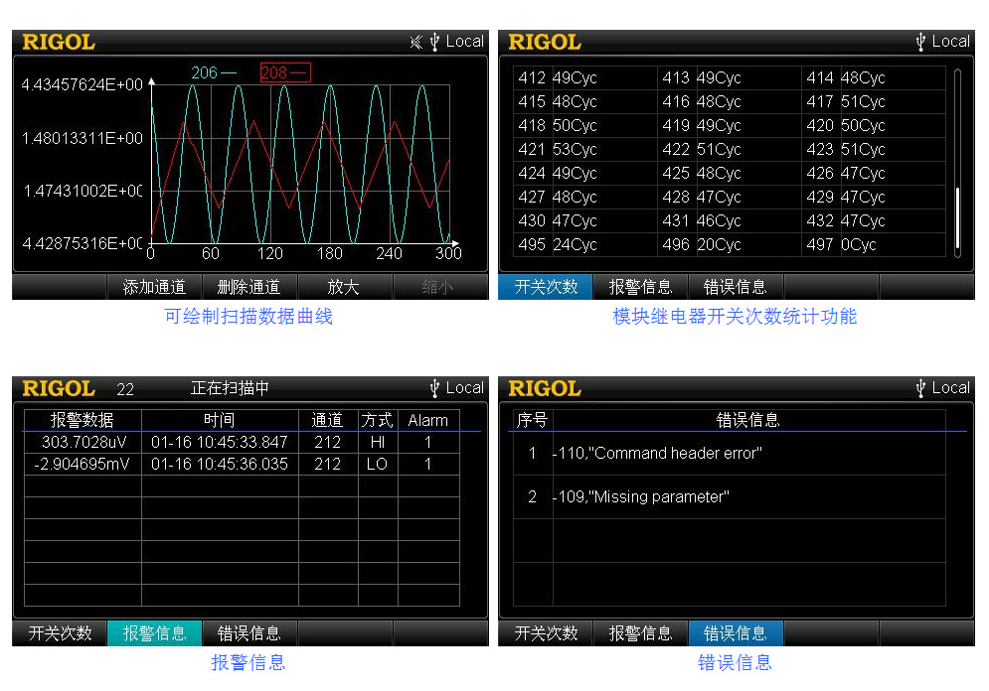Viewport: 989px width, 691px height.
Task: Click the muted speaker icon on waveform screen
Action: point(416,42)
